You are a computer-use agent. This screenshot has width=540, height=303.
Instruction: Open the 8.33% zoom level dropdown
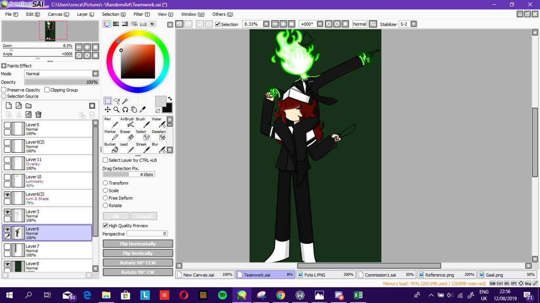click(266, 24)
